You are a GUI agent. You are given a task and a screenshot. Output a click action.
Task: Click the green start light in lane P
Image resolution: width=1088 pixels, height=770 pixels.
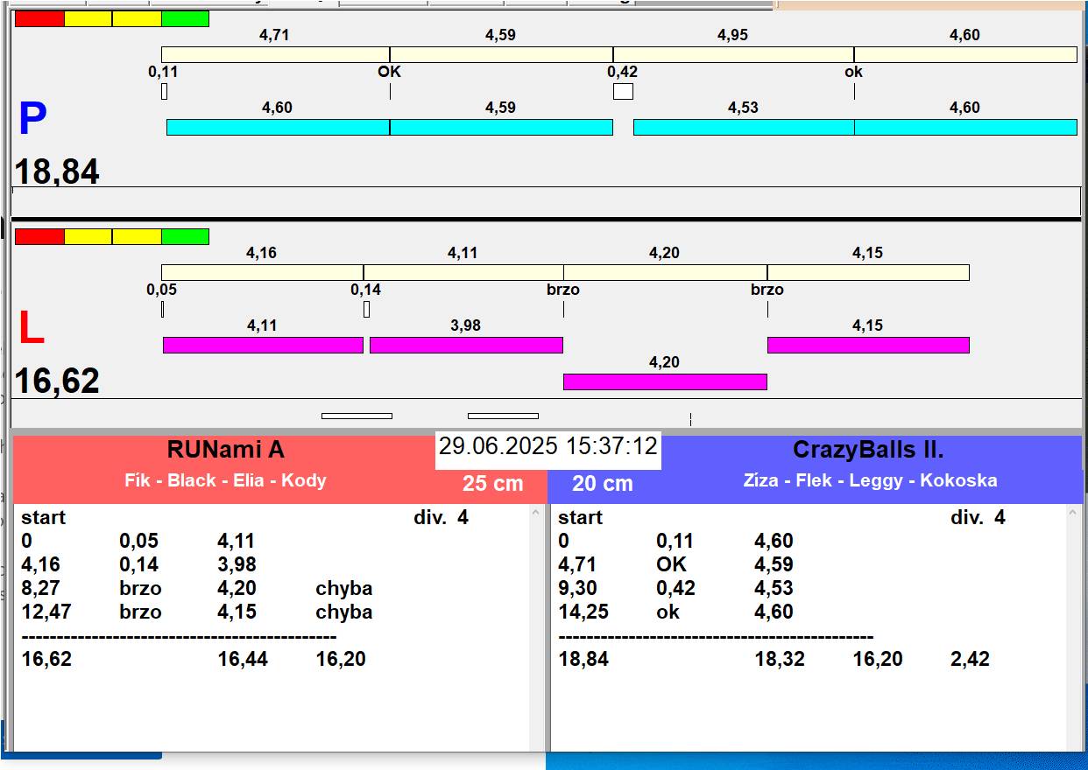(x=186, y=19)
